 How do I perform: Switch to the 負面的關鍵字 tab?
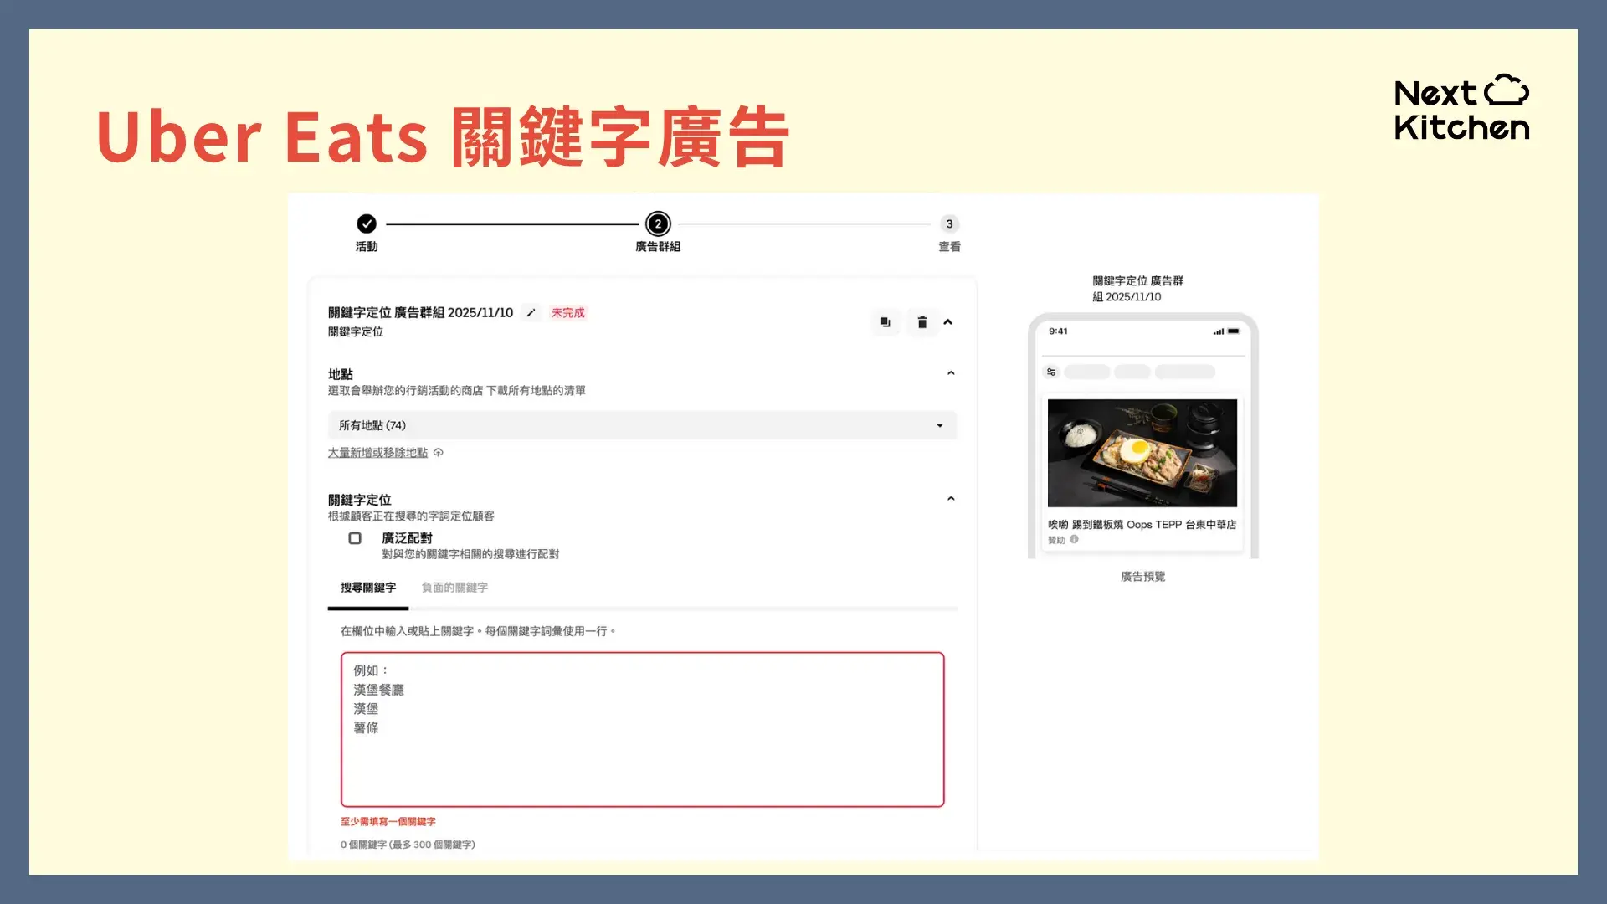(453, 587)
